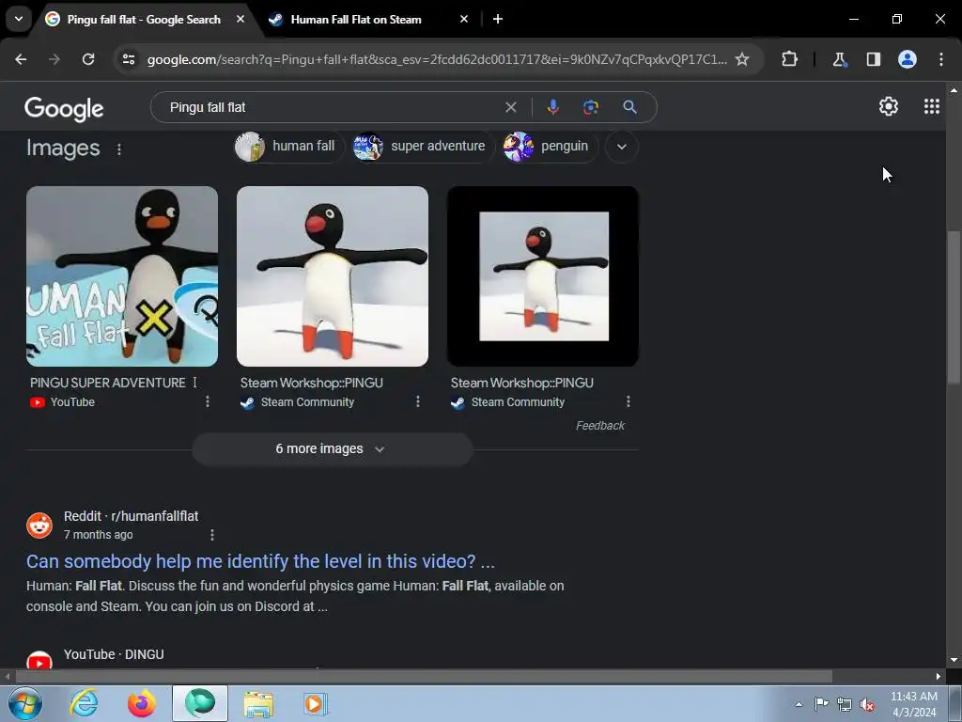The height and width of the screenshot is (722, 962).
Task: Open the black-framed Pingu thumbnail
Action: [543, 276]
